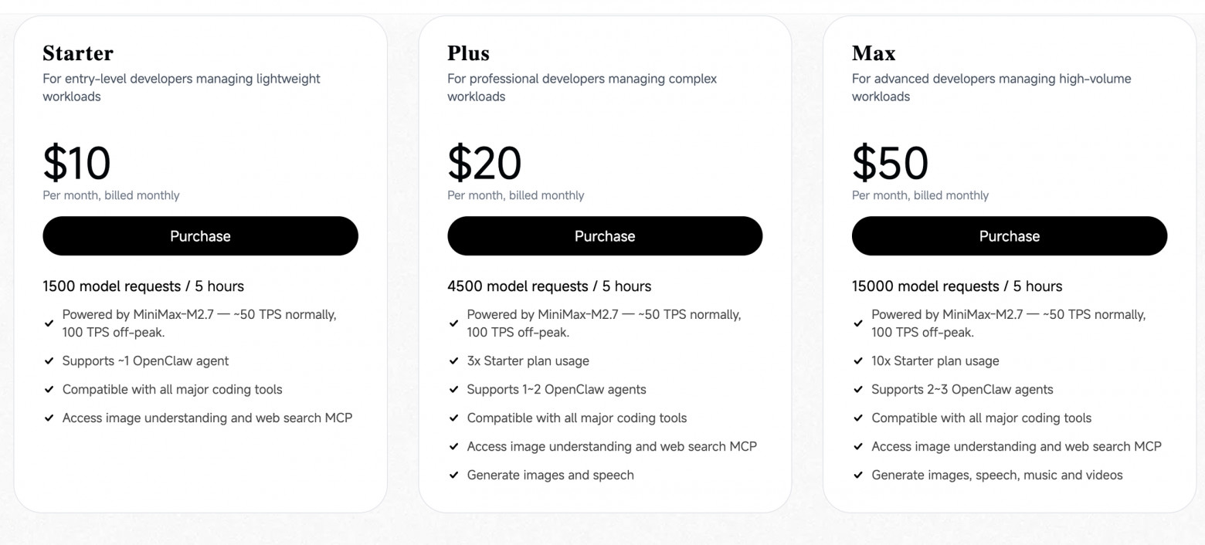Click checkmark beside "Generate images, speech, music and videos"

pyautogui.click(x=858, y=476)
